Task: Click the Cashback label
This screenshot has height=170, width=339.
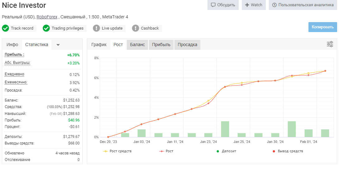Action: pos(150,28)
